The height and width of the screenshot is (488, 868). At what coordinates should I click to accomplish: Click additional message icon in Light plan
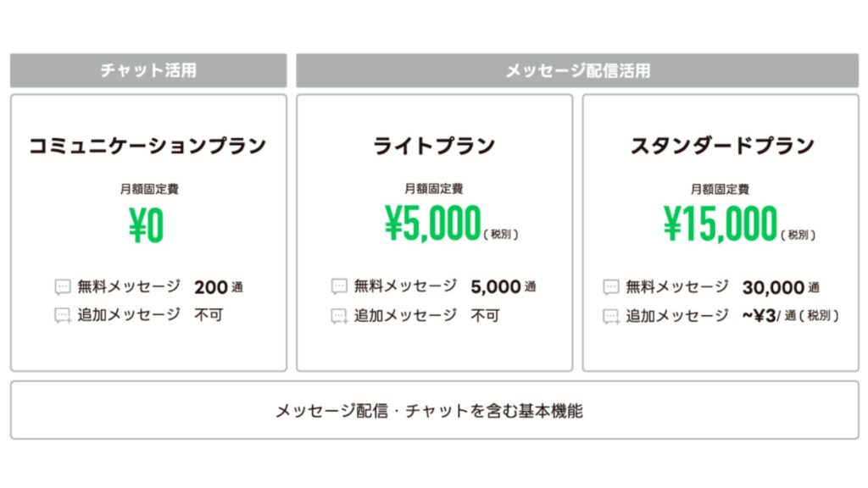tap(339, 316)
